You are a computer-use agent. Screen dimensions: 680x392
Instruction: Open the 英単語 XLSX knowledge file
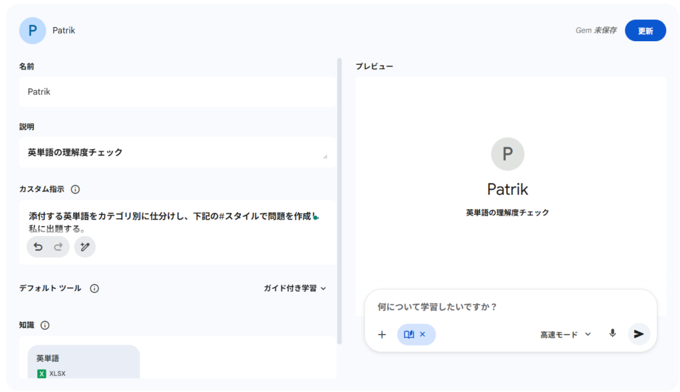(83, 362)
